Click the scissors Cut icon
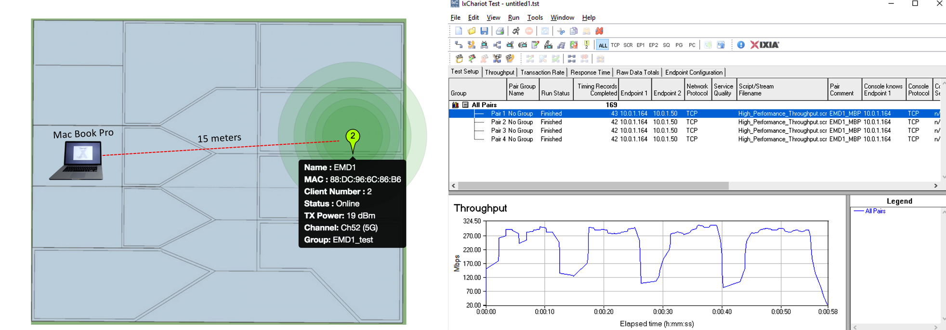Viewport: 946px width, 330px height. pos(561,31)
